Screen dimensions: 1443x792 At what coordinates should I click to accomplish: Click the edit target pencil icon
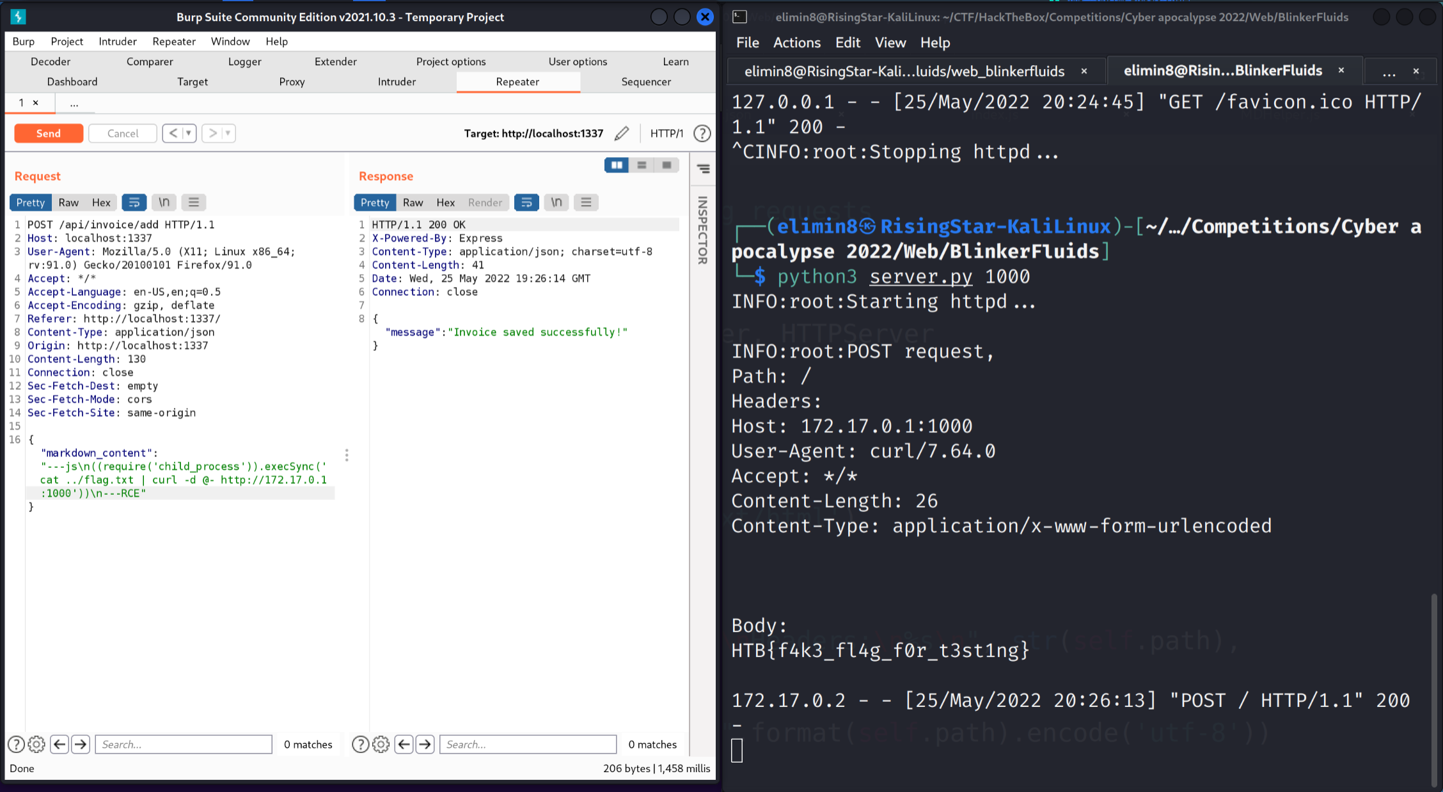coord(621,133)
